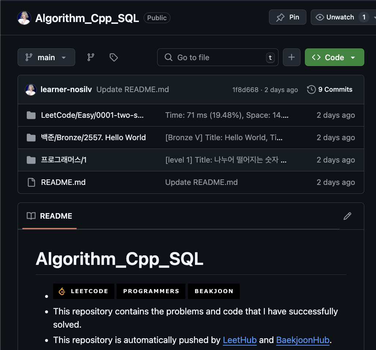Select the README tab
Image resolution: width=376 pixels, height=350 pixels.
pos(49,216)
